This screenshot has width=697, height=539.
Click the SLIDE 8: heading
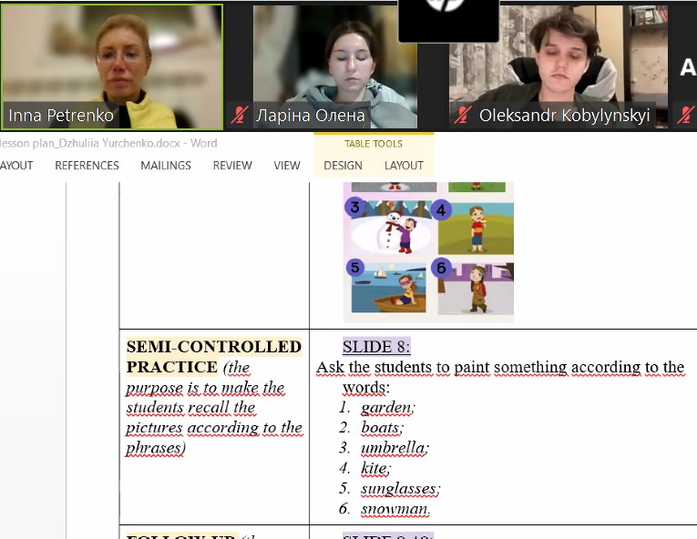(376, 347)
